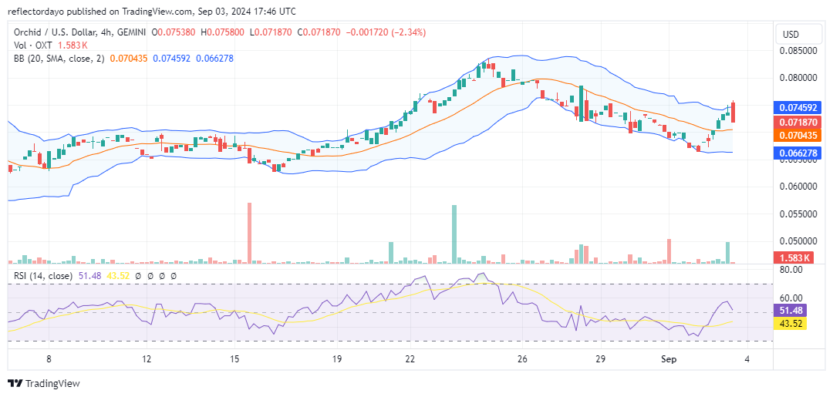Click the TradingView logo at bottom left
The height and width of the screenshot is (397, 833).
click(43, 384)
